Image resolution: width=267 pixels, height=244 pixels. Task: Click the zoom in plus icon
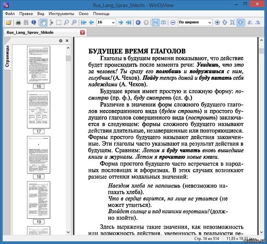click(x=217, y=22)
